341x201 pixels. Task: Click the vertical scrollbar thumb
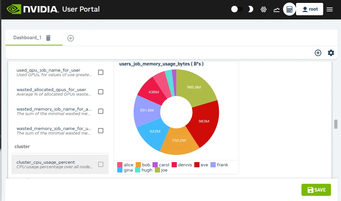pos(336,124)
